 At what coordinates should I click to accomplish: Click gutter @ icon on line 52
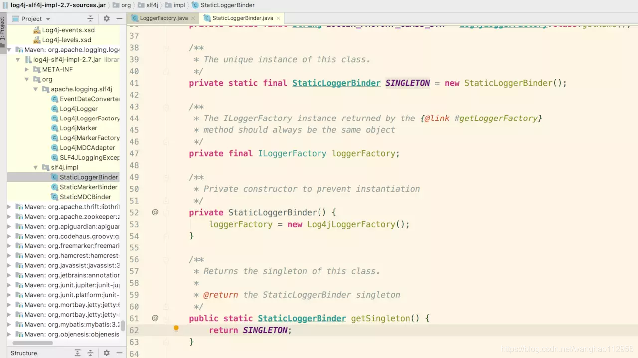(x=155, y=212)
